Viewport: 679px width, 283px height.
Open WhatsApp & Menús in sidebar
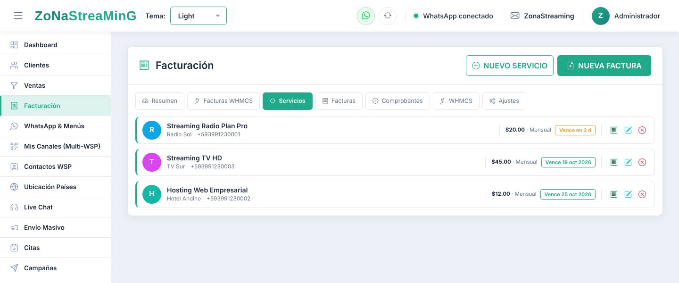pyautogui.click(x=56, y=126)
